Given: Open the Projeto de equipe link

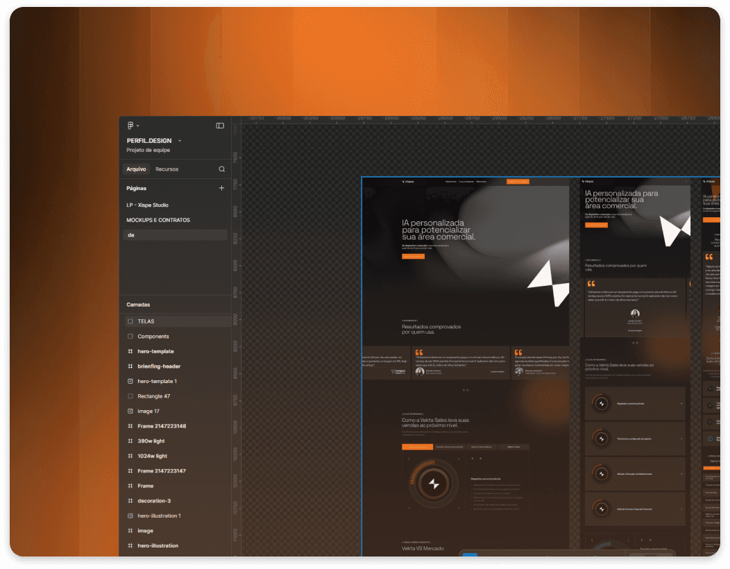Looking at the screenshot, I should tap(146, 150).
